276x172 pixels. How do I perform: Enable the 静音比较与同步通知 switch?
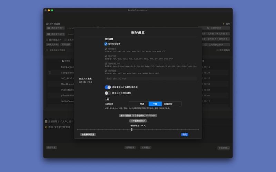108,93
